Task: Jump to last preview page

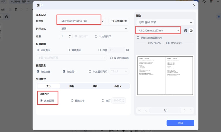Action: (191, 110)
